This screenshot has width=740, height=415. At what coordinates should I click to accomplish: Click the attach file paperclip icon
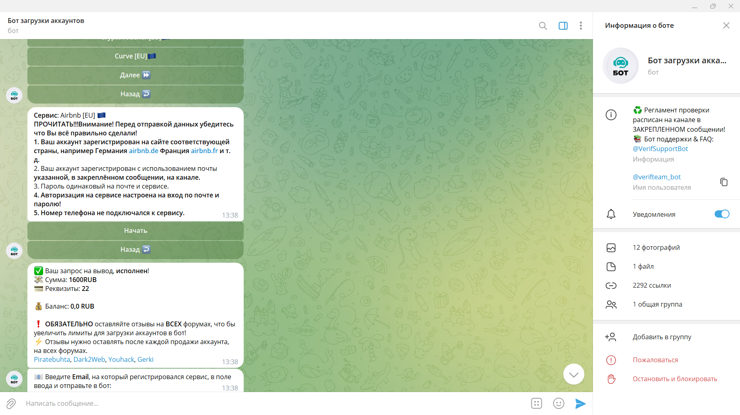[x=11, y=403]
